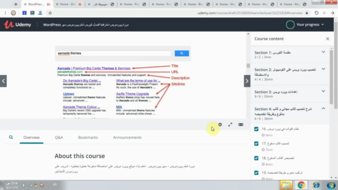This screenshot has height=190, width=338.
Task: Uncheck lecture 17 completion checkbox
Action: [256, 144]
